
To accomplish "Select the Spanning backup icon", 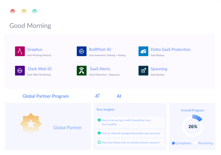I will pyautogui.click(x=143, y=71).
